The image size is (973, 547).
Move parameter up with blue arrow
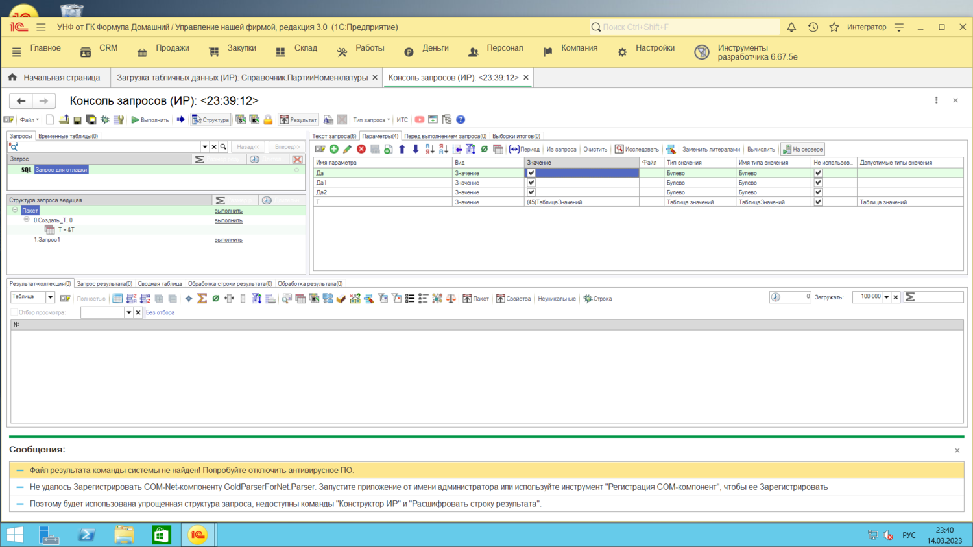402,149
